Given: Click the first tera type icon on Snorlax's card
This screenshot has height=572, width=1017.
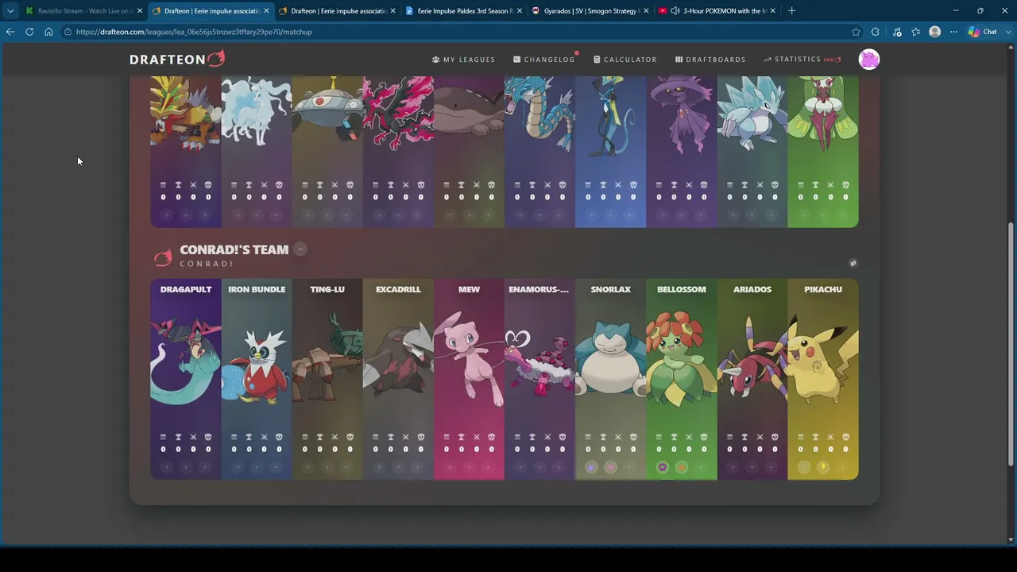Looking at the screenshot, I should (x=591, y=467).
